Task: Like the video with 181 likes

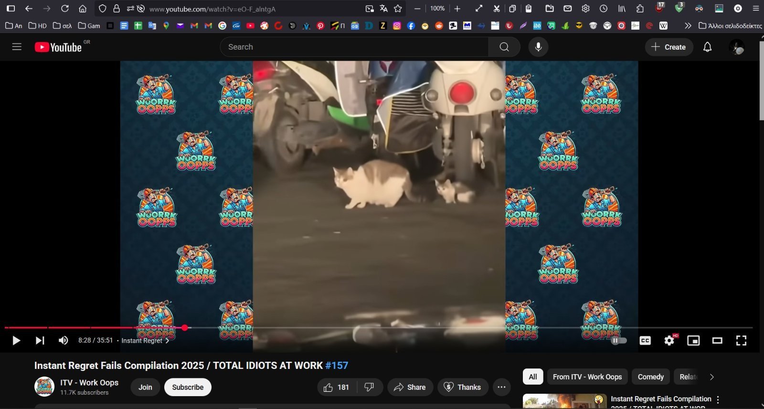Action: point(337,387)
